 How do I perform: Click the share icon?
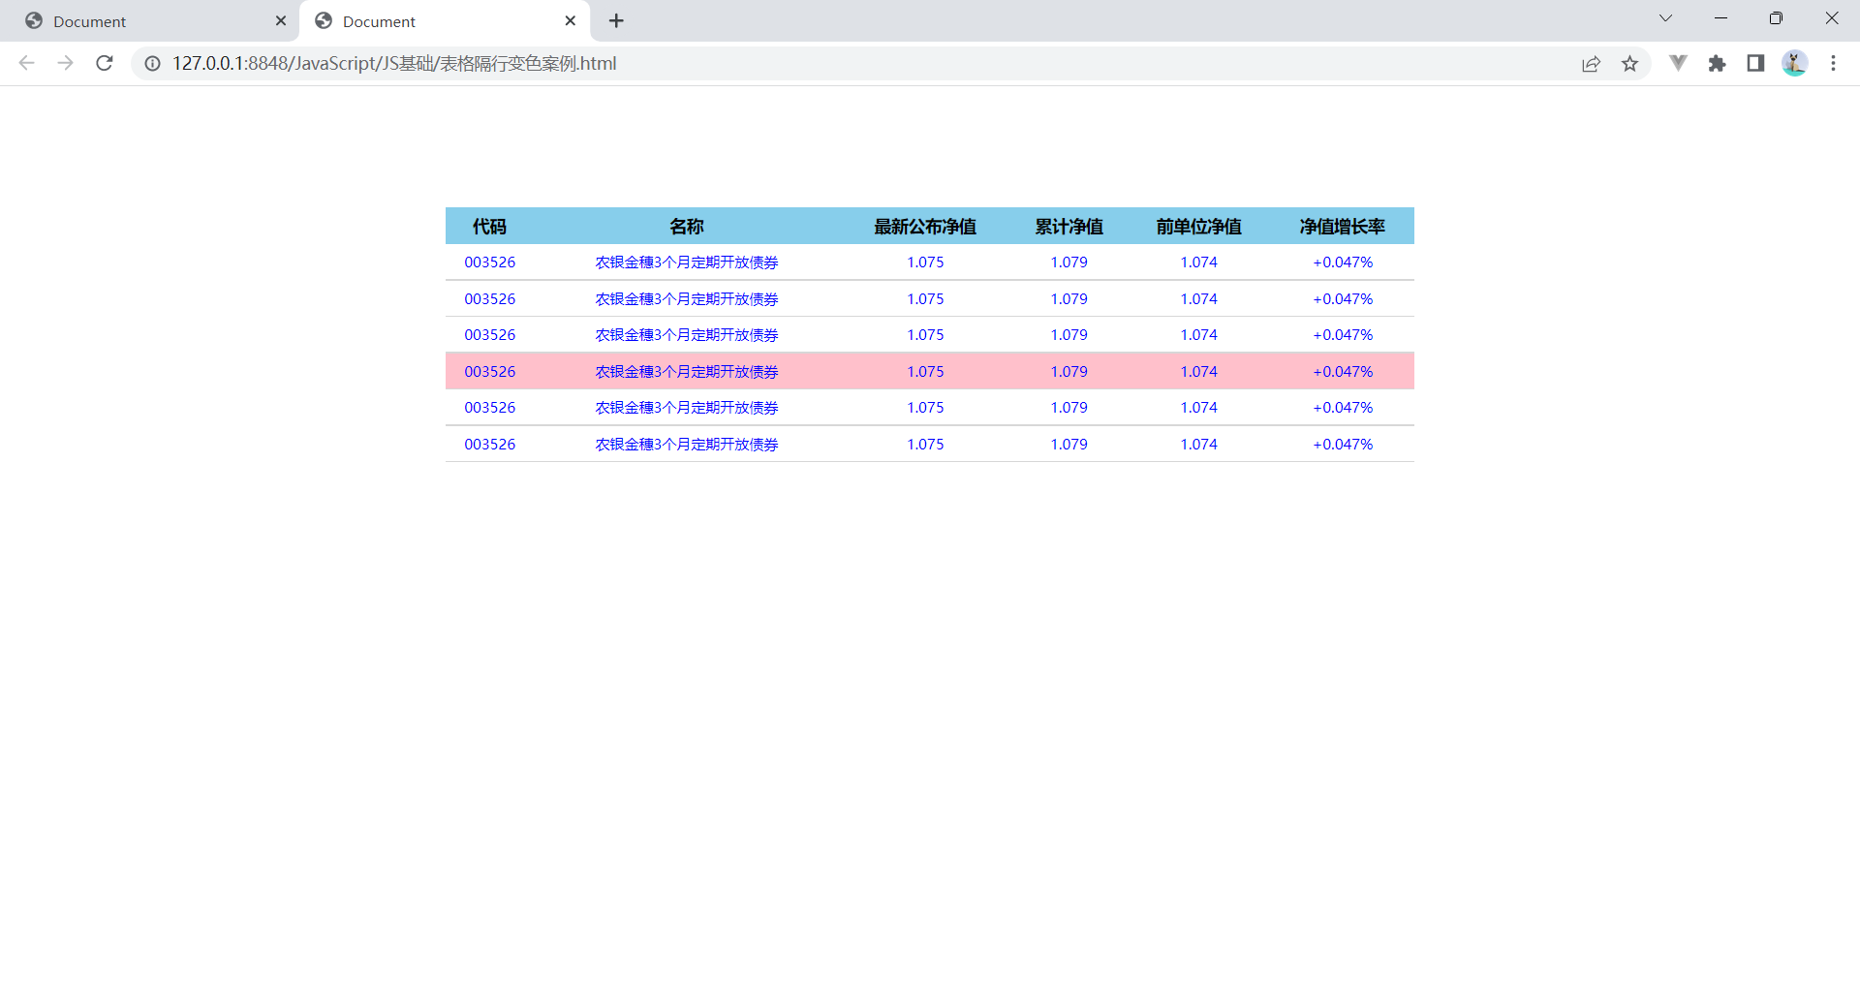click(1592, 63)
